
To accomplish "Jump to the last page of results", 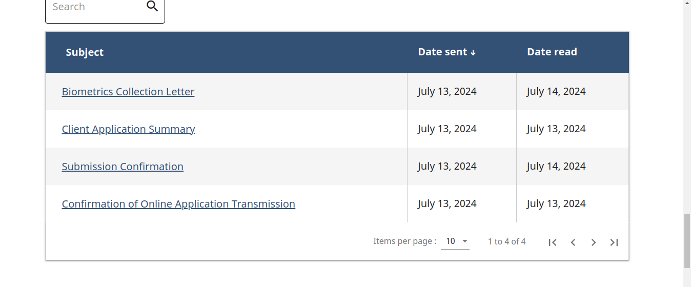I will tap(614, 242).
